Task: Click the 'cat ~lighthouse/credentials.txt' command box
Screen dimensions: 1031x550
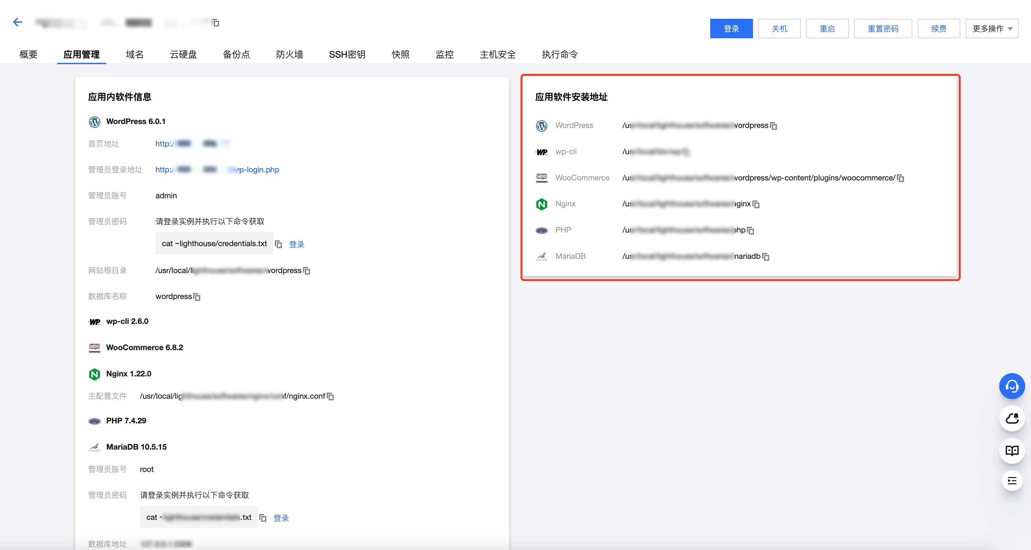Action: [x=214, y=244]
